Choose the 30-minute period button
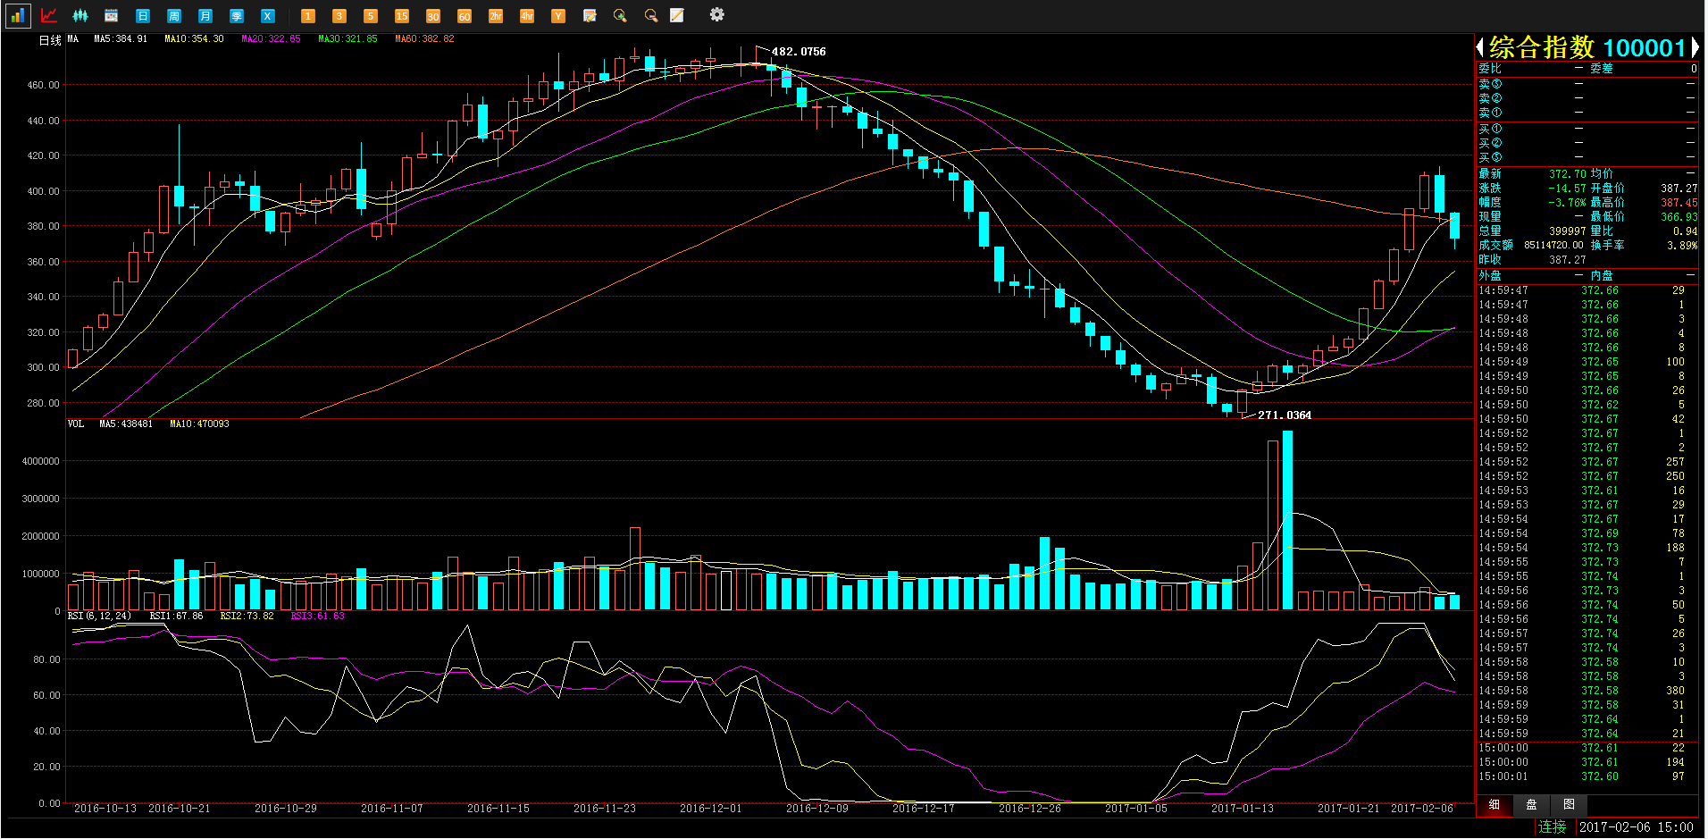Viewport: 1708px width, 839px height. (x=433, y=15)
